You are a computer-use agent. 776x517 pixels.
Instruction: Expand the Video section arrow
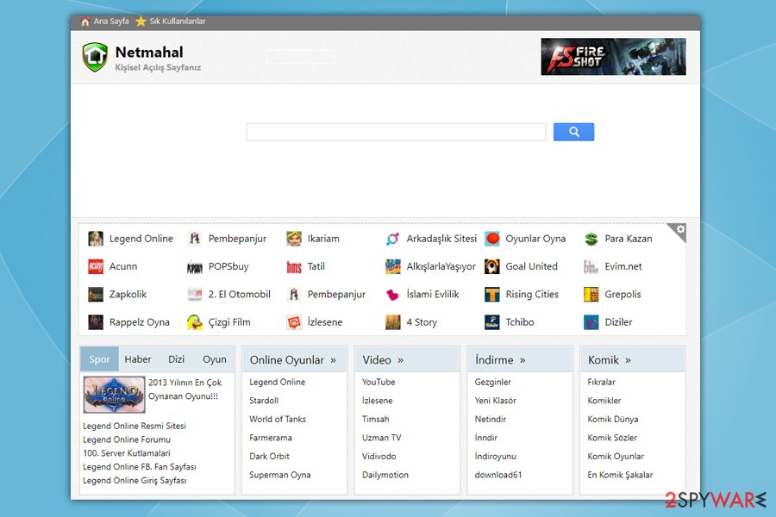[400, 360]
